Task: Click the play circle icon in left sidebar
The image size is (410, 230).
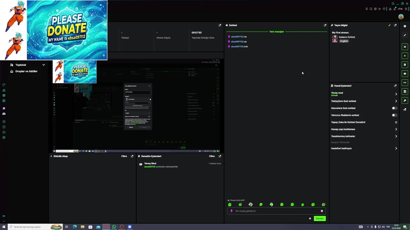Action: tap(4, 122)
